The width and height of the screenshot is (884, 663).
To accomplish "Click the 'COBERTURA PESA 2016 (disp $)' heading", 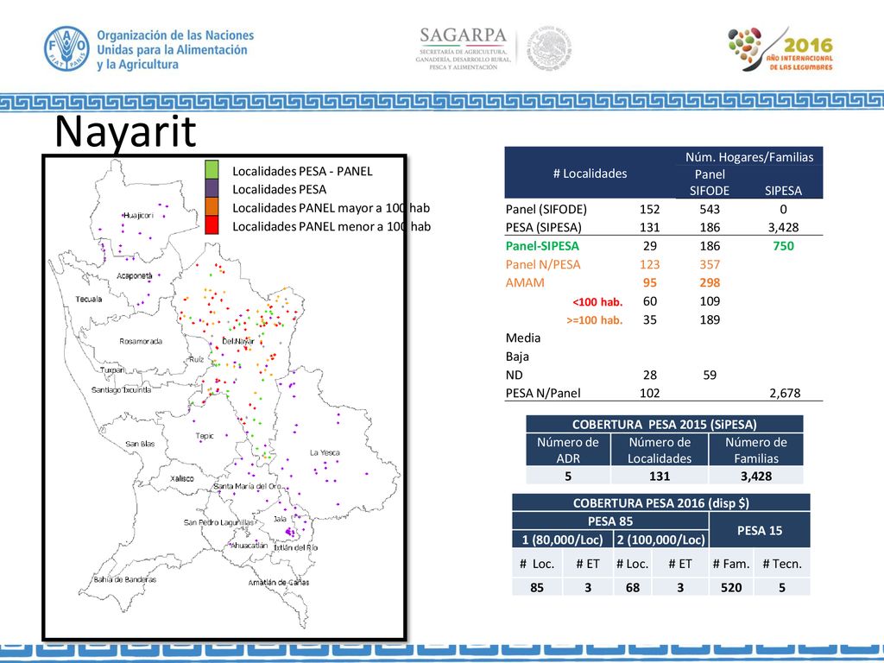I will click(x=661, y=503).
